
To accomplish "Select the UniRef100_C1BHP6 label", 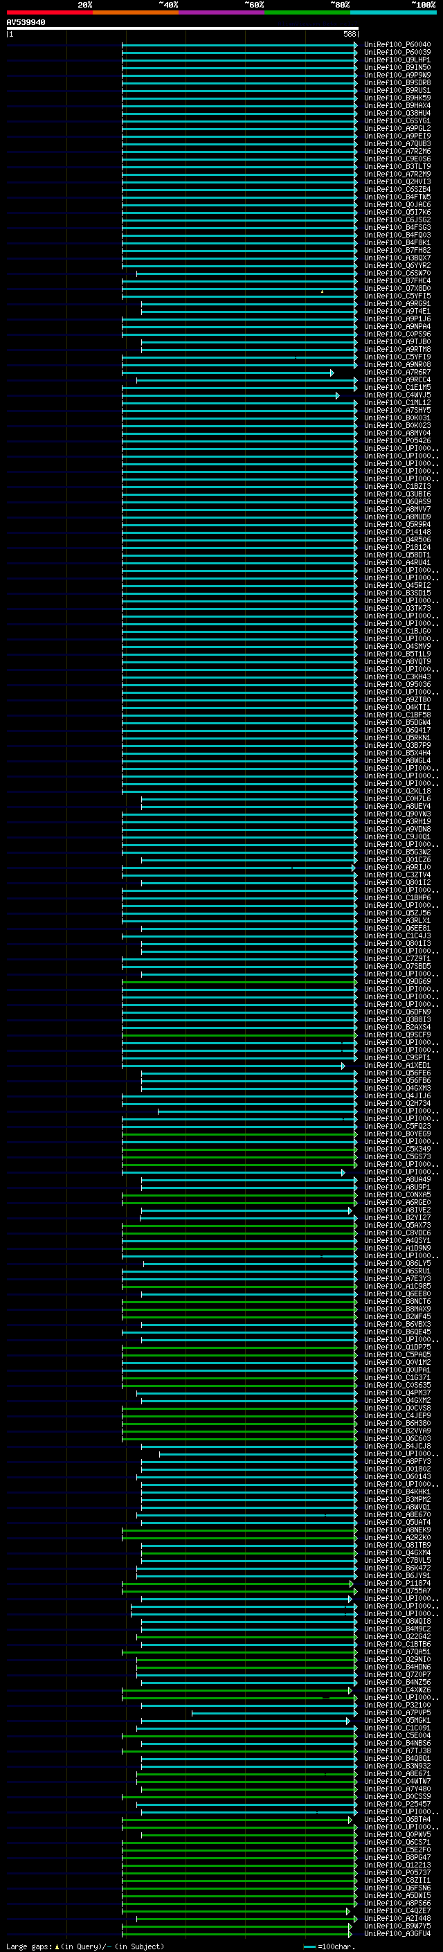I will (397, 897).
